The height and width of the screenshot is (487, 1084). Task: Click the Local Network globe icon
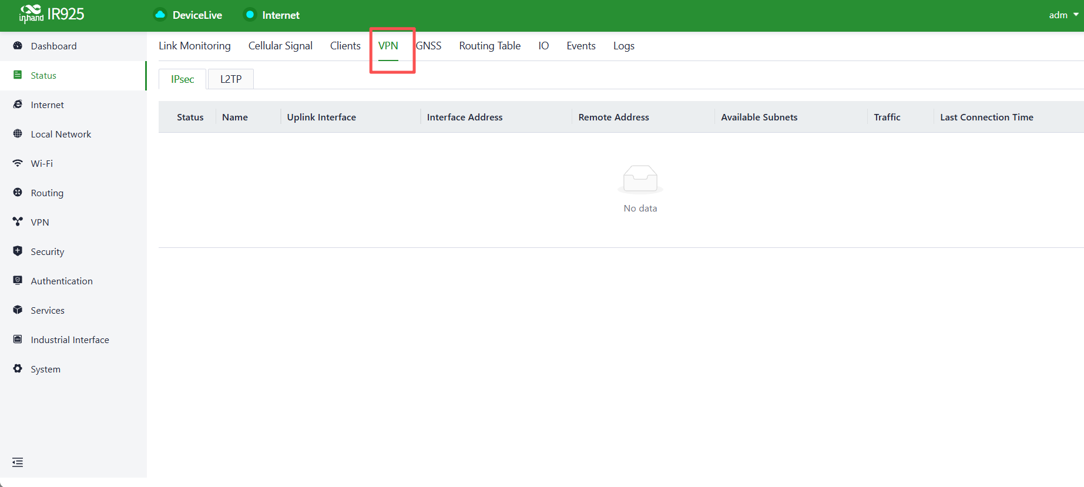tap(18, 134)
